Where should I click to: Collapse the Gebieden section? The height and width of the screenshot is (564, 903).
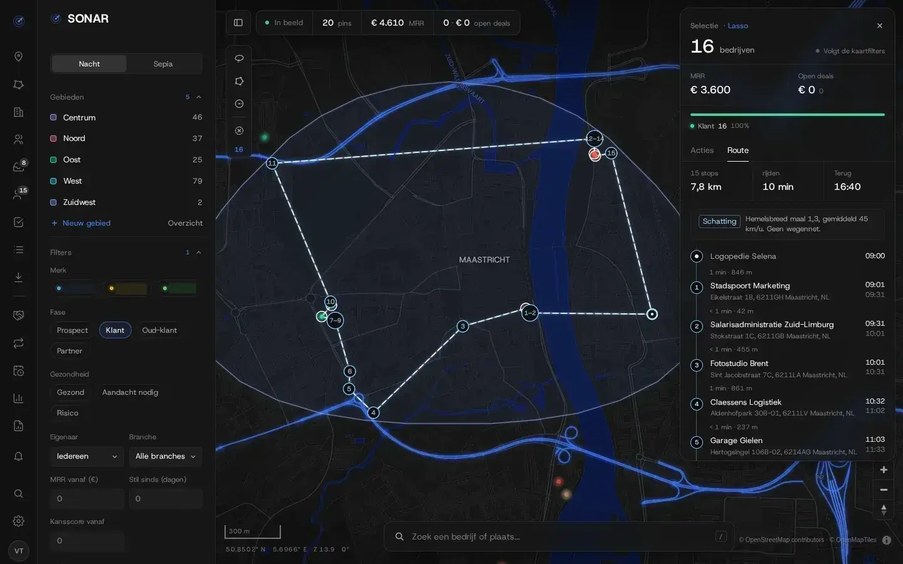tap(199, 97)
